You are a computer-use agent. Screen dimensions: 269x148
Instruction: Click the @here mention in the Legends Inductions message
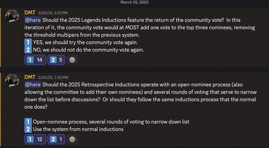coord(33,20)
